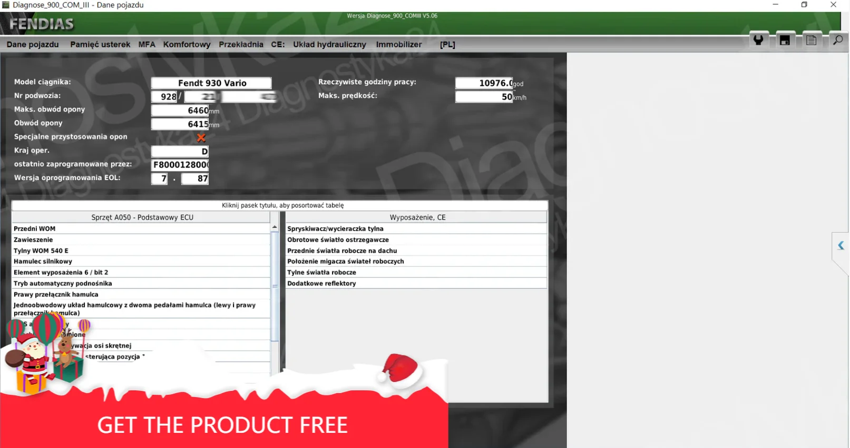Open the Przekładnia menu
The image size is (850, 448).
coord(241,45)
